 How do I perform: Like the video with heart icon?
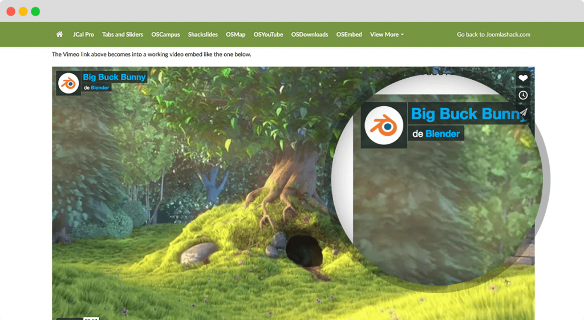coord(523,78)
